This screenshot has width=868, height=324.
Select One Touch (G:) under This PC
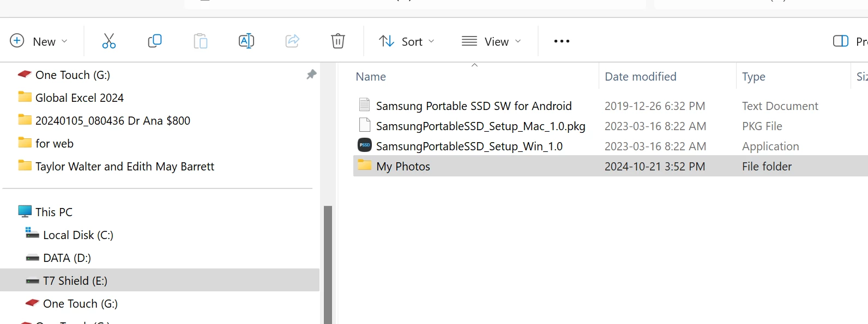(x=80, y=304)
